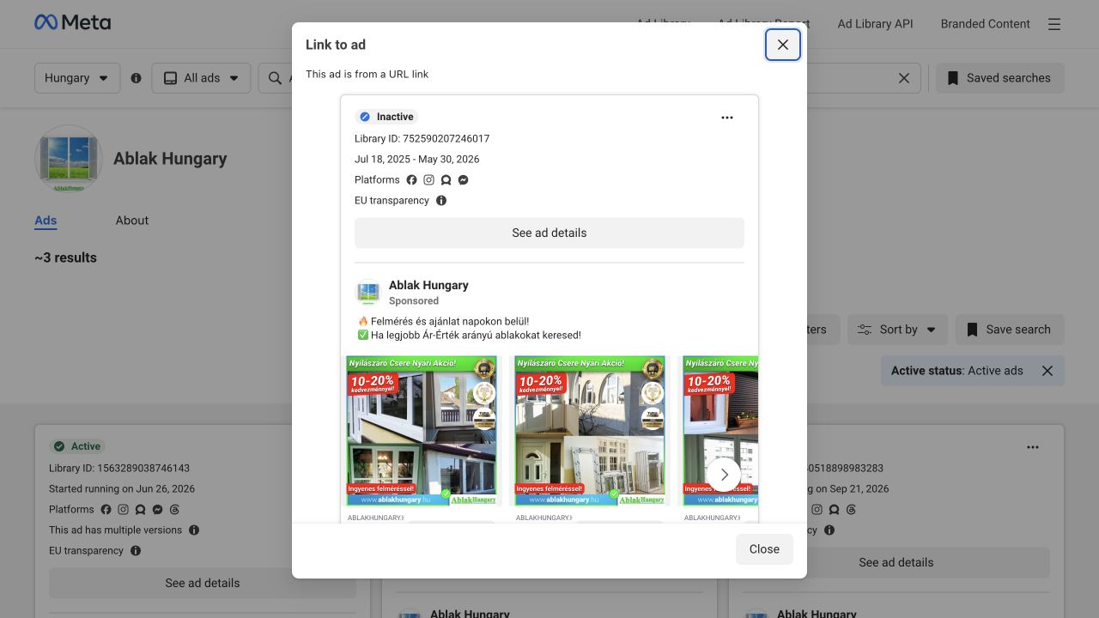Expand the Sort by dropdown
Viewport: 1099px width, 618px height.
897,330
